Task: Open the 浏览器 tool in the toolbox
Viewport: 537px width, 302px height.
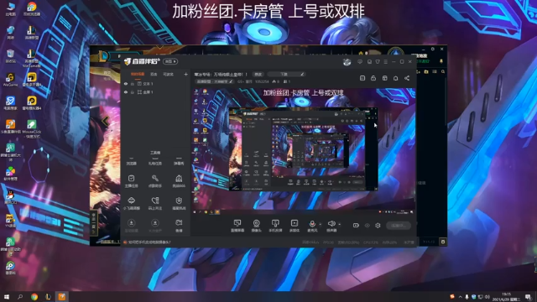Action: click(x=132, y=161)
